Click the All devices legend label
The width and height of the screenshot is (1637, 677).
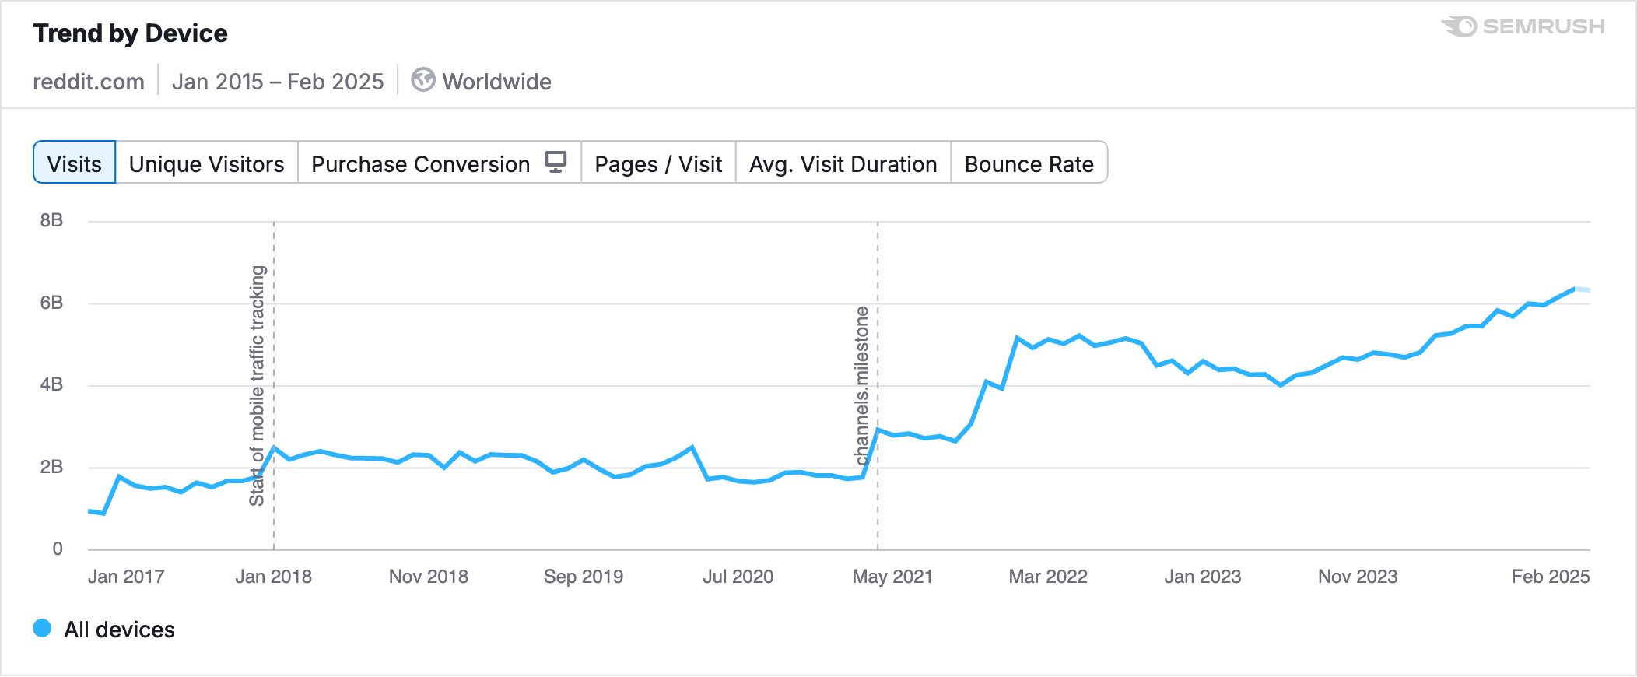tap(119, 630)
